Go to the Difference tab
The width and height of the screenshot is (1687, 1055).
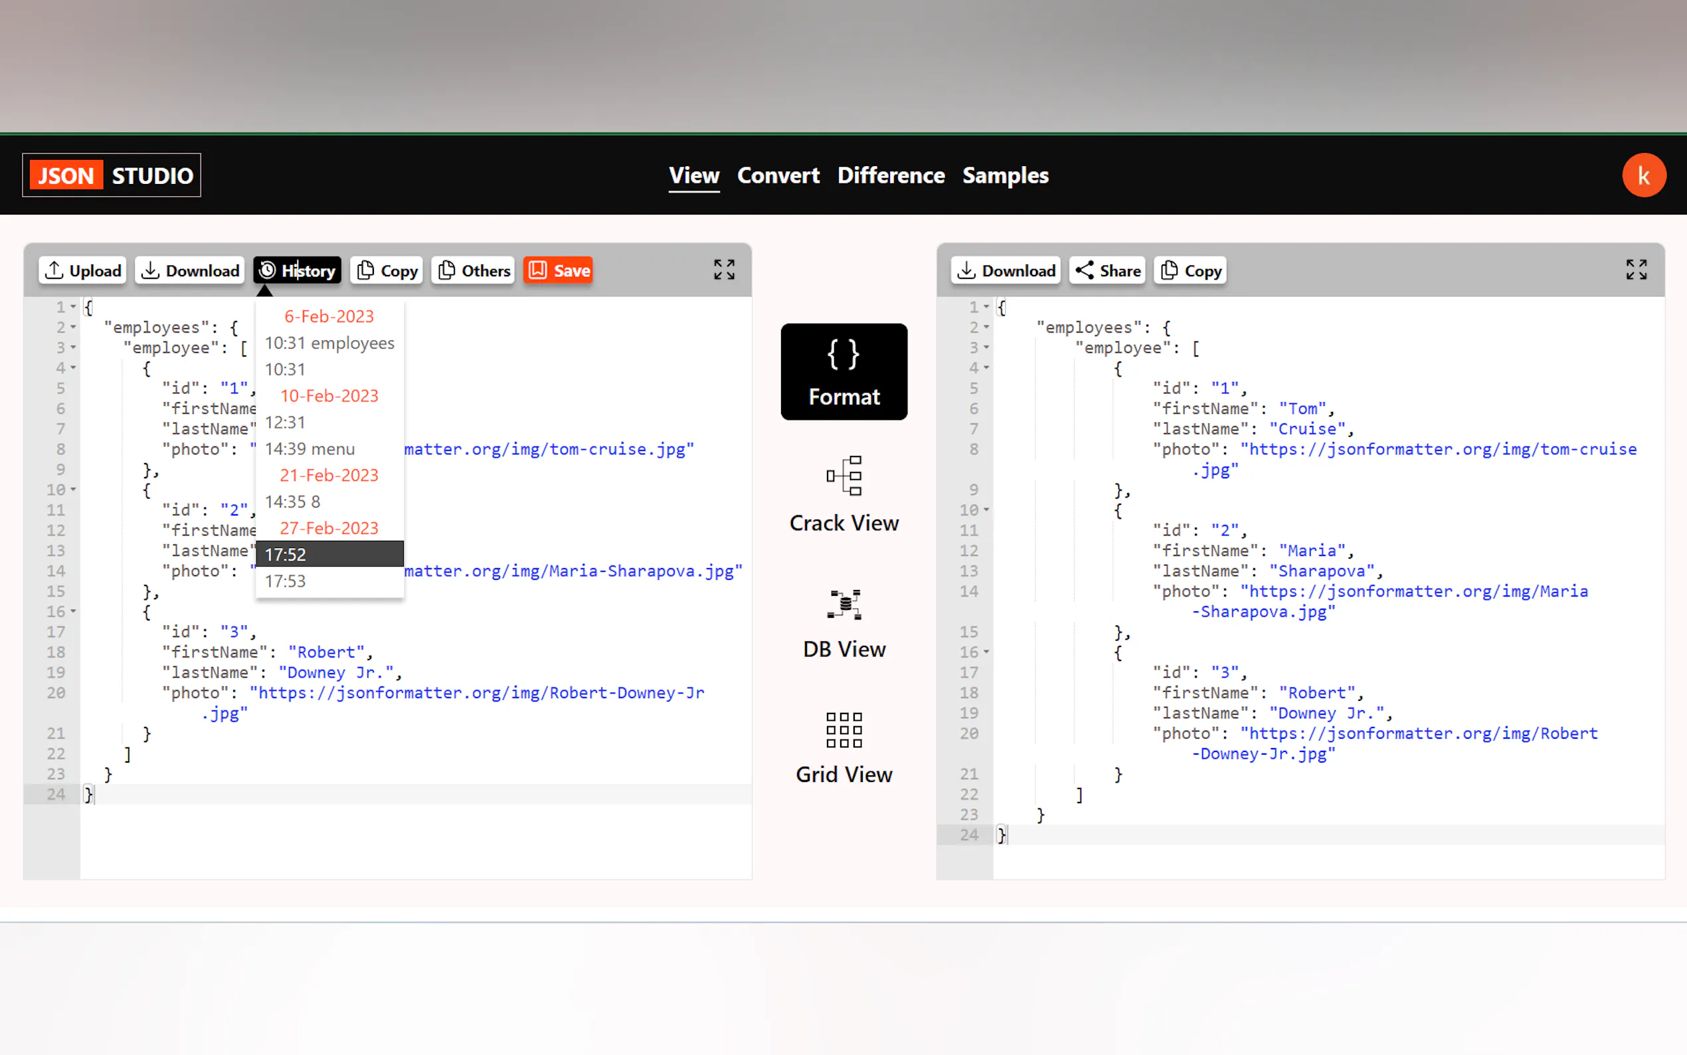click(x=891, y=175)
